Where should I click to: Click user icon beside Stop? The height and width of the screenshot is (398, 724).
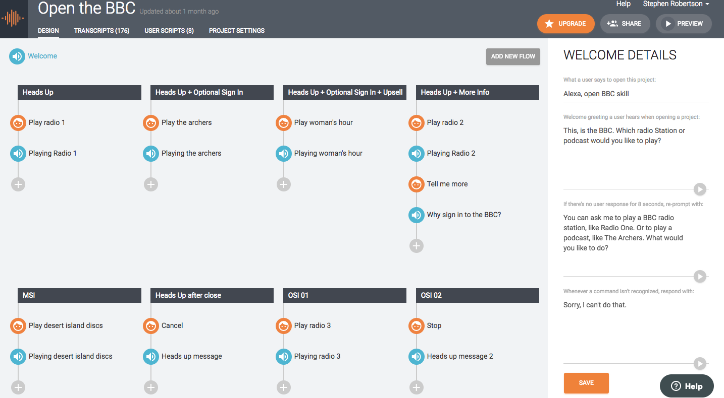click(x=417, y=325)
